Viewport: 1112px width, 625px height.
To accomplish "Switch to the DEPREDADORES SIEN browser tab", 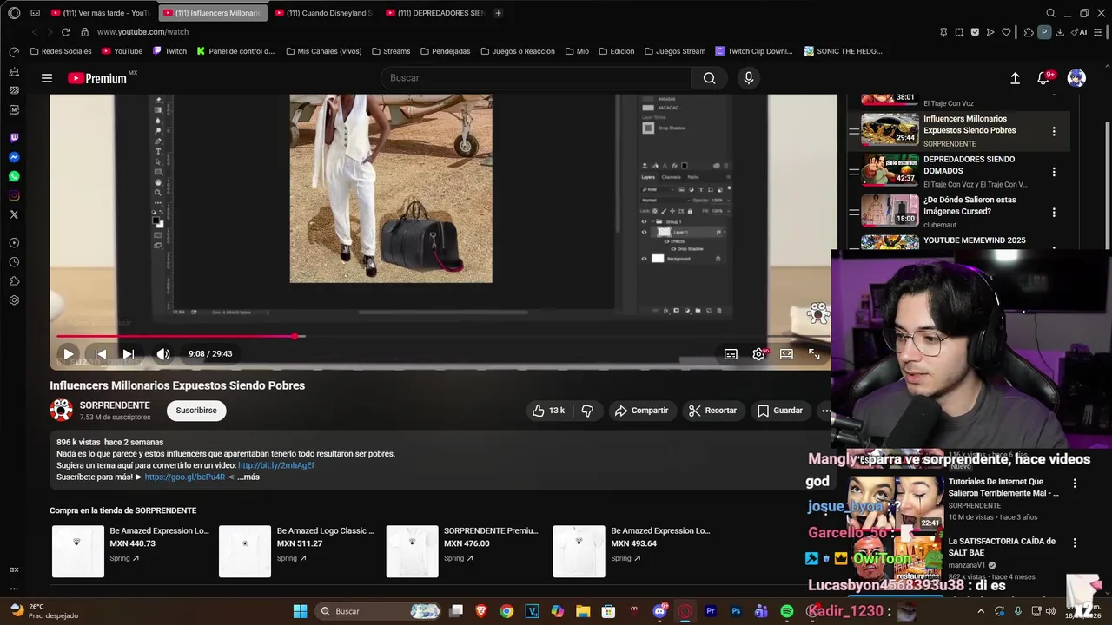I will tap(434, 13).
